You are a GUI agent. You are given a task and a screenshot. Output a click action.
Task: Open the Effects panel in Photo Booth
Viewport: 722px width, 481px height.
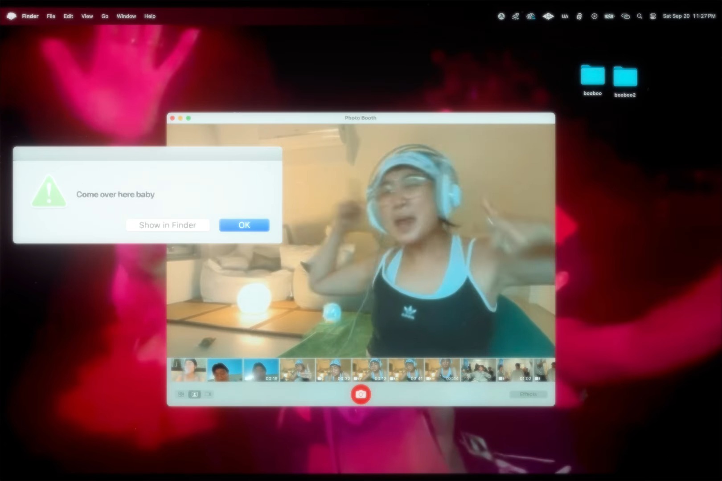(528, 394)
